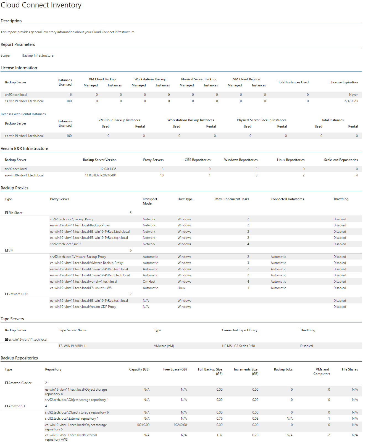This screenshot has width=368, height=442.
Task: Click the License Expiration column header
Action: point(344,82)
